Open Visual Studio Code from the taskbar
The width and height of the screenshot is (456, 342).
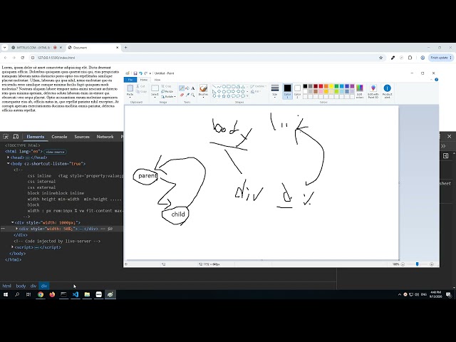[76, 294]
